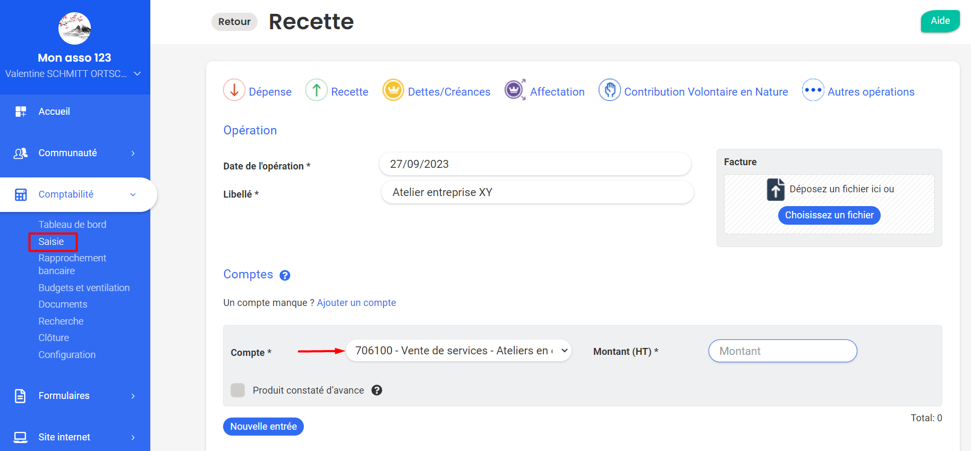Expand the Valentine SCHMITT user dropdown
This screenshot has height=451, width=971.
click(137, 74)
